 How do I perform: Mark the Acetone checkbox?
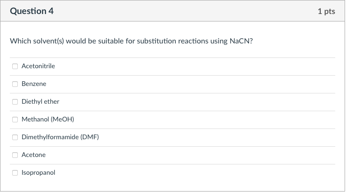(15, 155)
